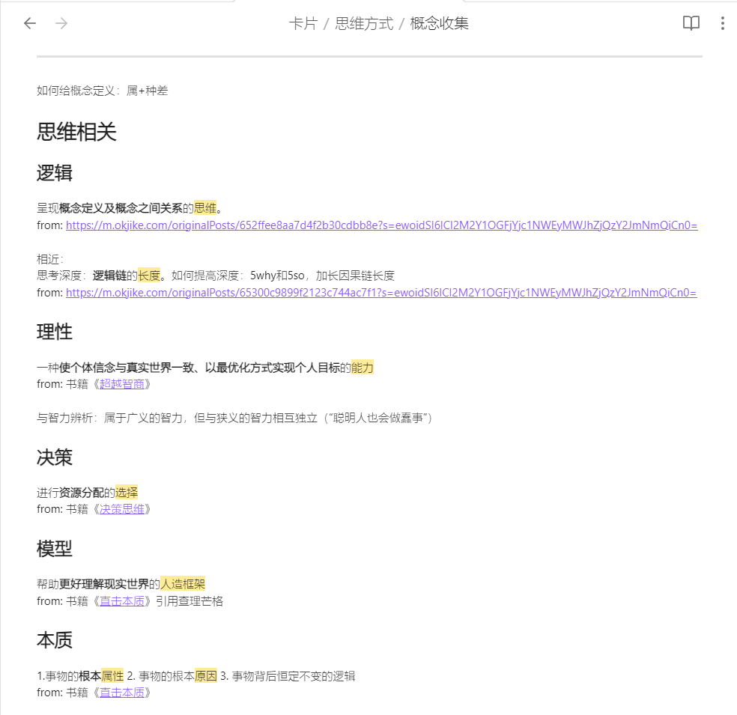
Task: Open the okjike link starting with 652ffee8
Action: tap(381, 225)
